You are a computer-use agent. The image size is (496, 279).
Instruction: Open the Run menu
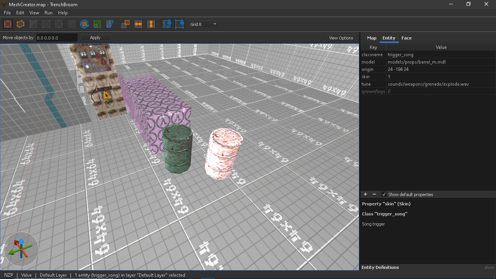(x=48, y=13)
